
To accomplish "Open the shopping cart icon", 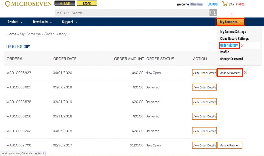I will (x=225, y=4).
